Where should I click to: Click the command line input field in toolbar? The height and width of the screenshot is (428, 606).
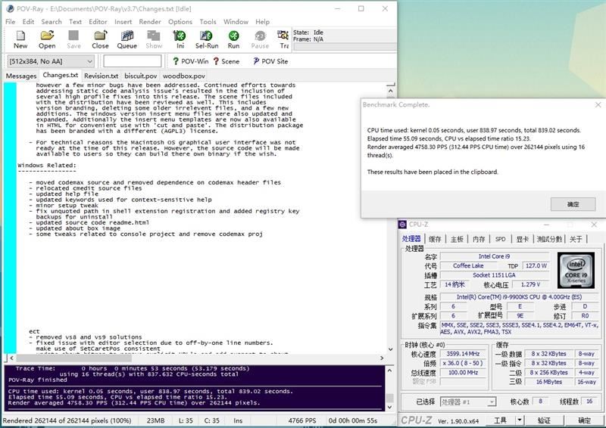pos(132,61)
